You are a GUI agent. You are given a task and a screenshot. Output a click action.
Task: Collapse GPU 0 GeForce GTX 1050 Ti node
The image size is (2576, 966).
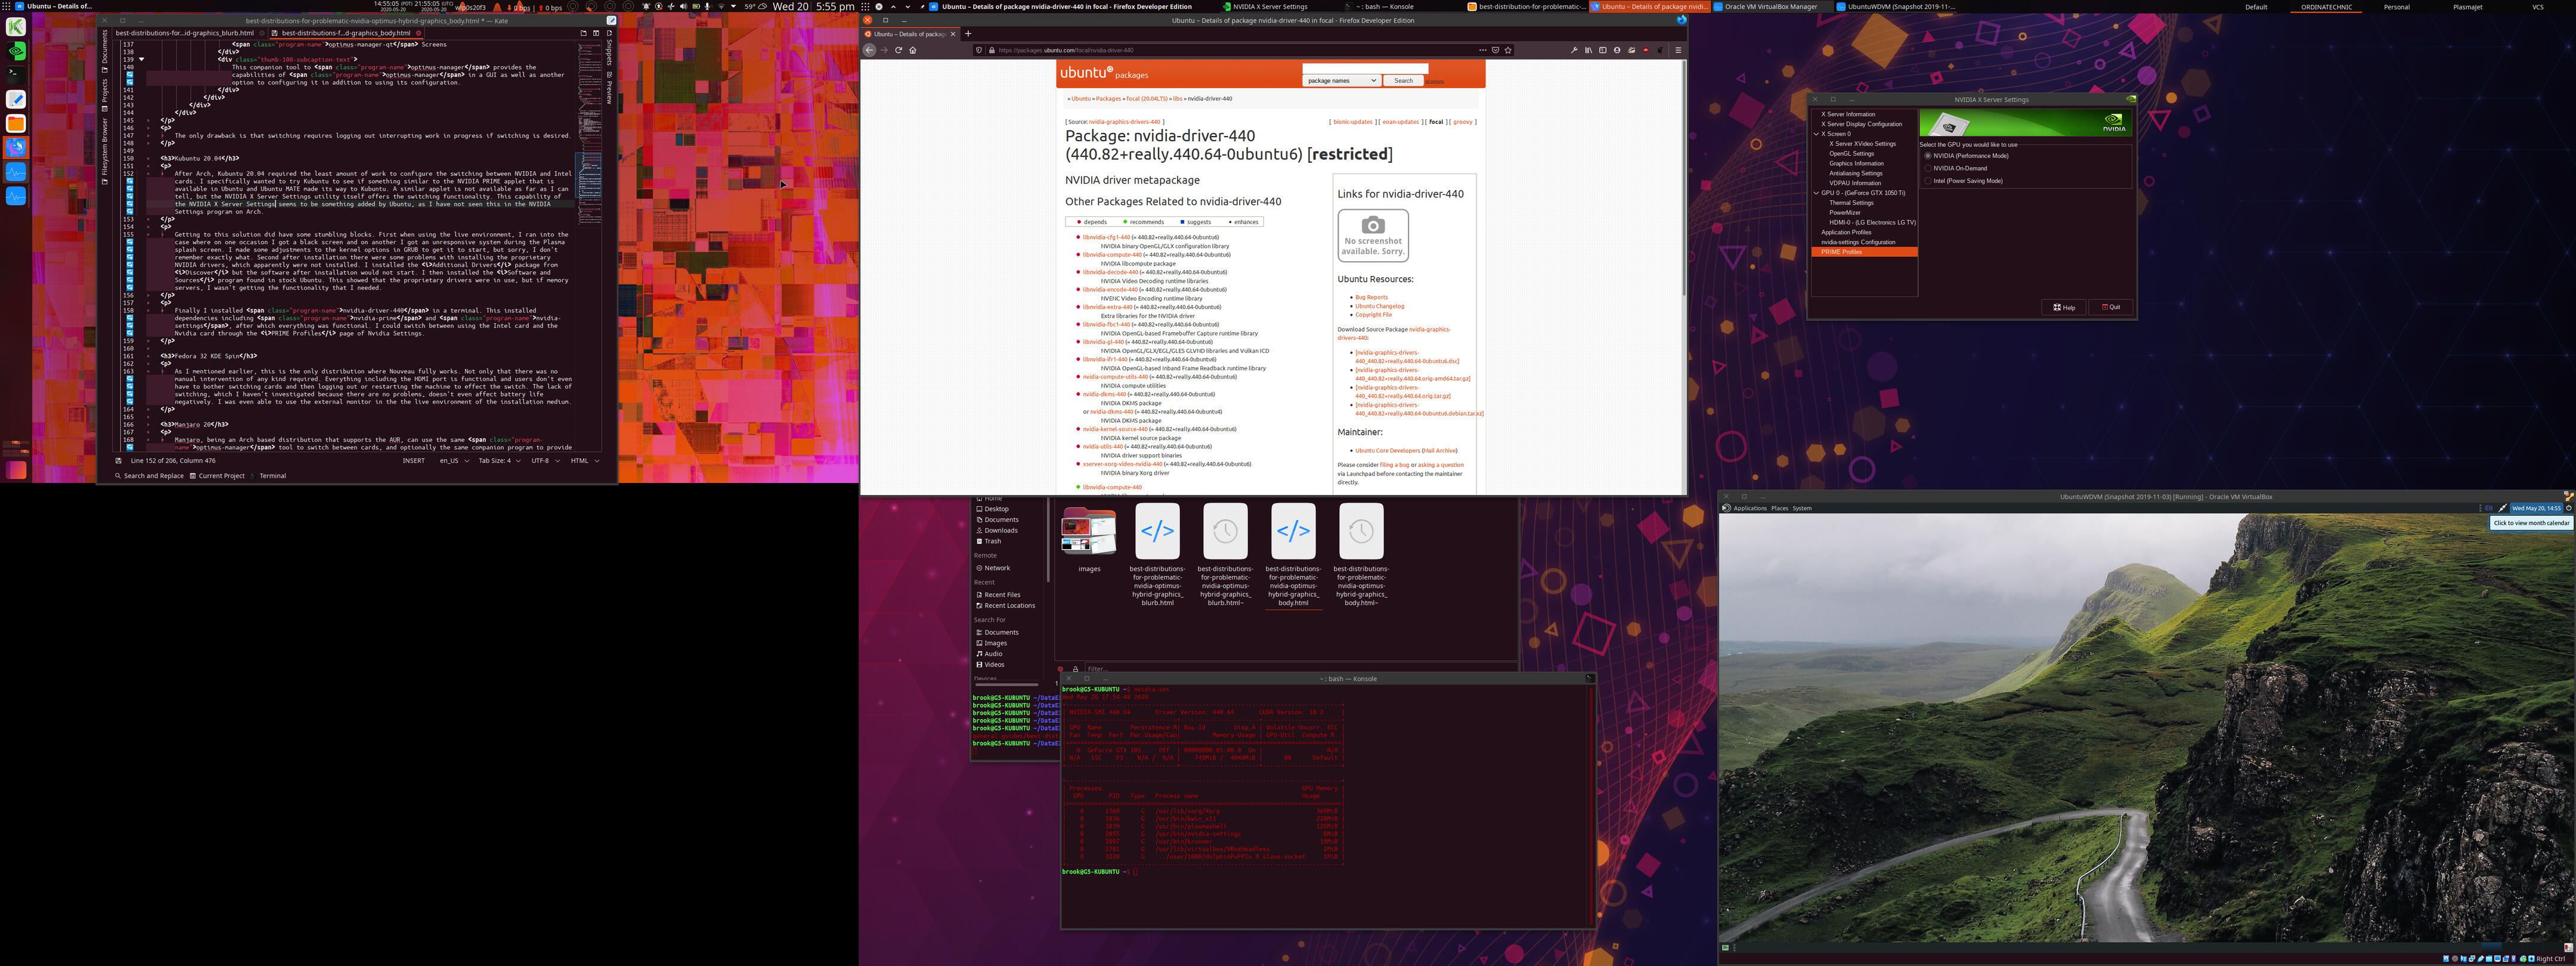1816,193
